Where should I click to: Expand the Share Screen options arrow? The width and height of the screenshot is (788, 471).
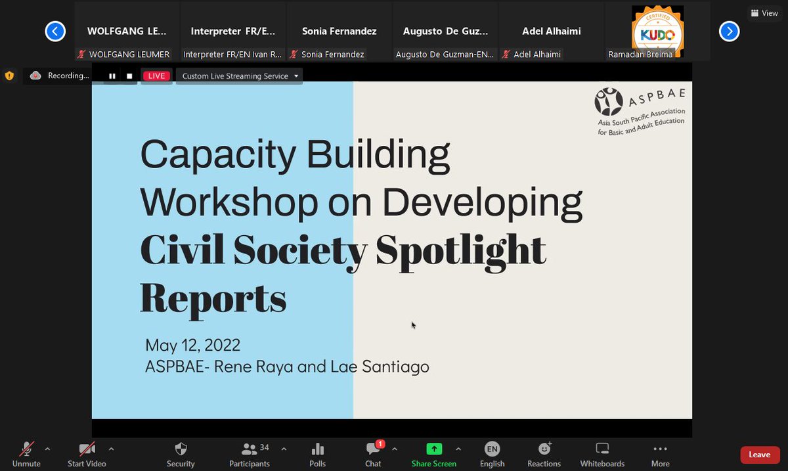[x=458, y=449]
